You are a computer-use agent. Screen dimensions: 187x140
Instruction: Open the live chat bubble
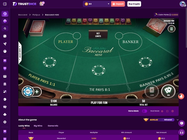point(182,123)
